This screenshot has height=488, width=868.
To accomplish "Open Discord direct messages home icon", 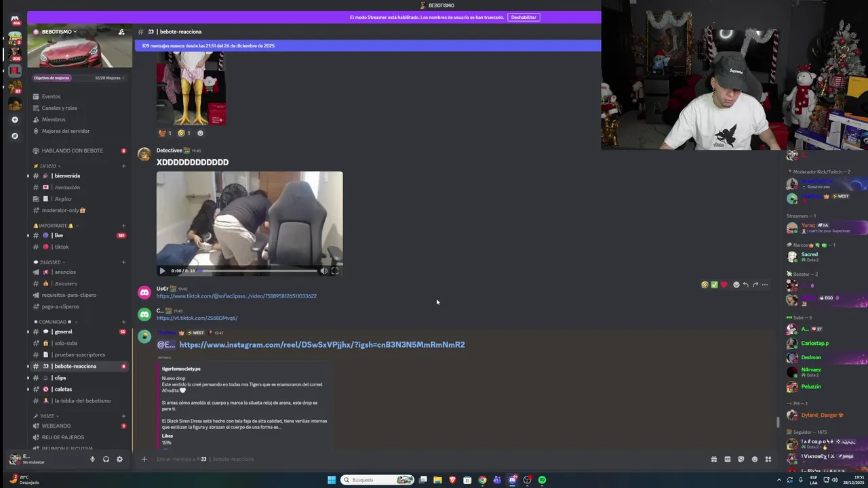I will pyautogui.click(x=15, y=20).
